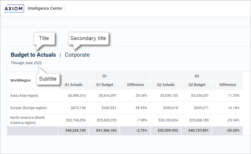Click the Subtitle callout bubble
Screen dimensions: 251x154
(48, 79)
